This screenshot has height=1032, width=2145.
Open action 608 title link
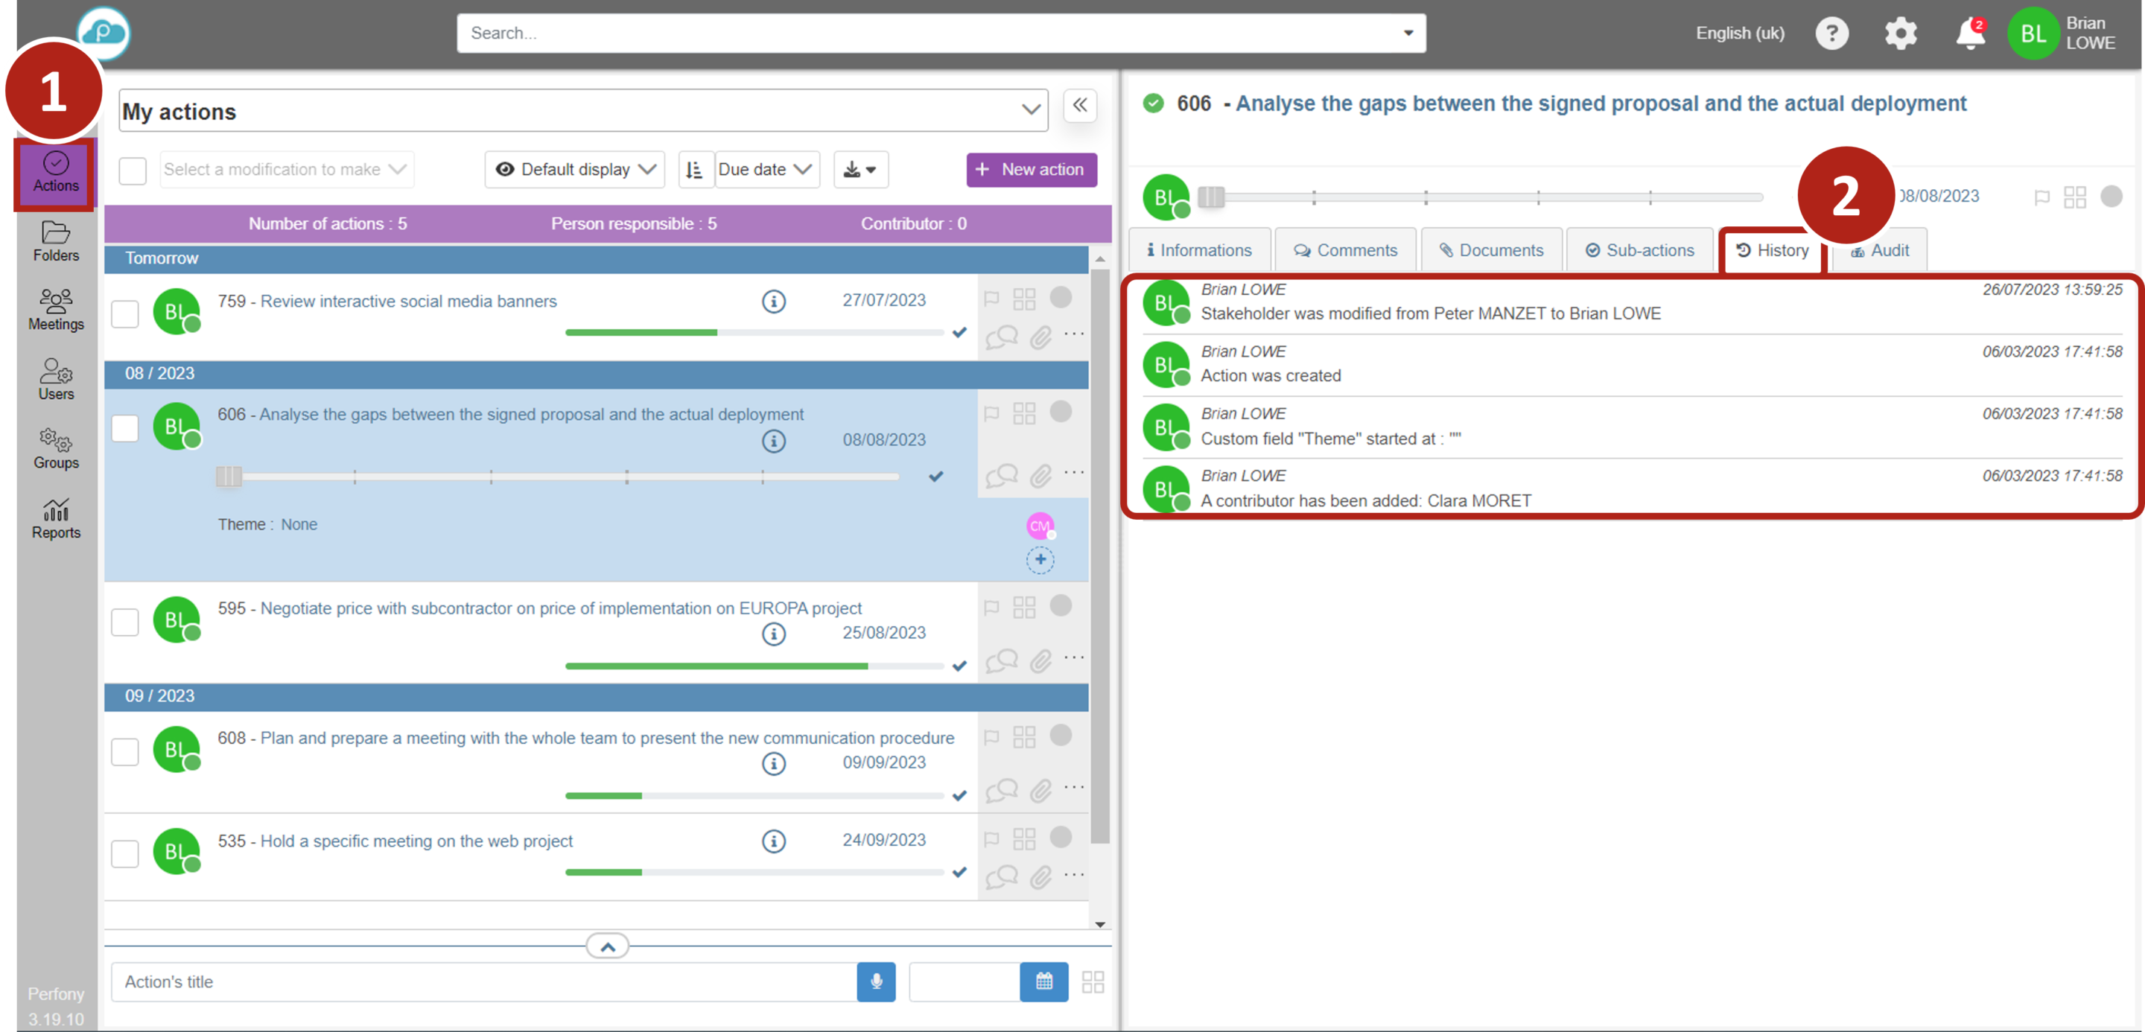pyautogui.click(x=607, y=738)
